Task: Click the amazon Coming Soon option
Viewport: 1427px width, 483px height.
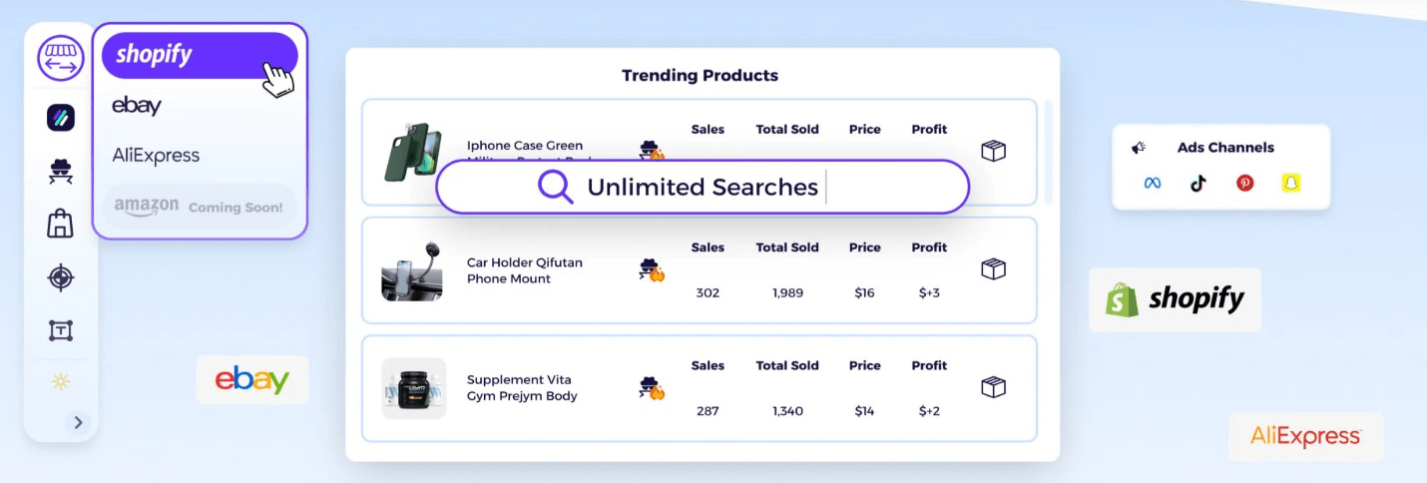Action: pos(200,207)
